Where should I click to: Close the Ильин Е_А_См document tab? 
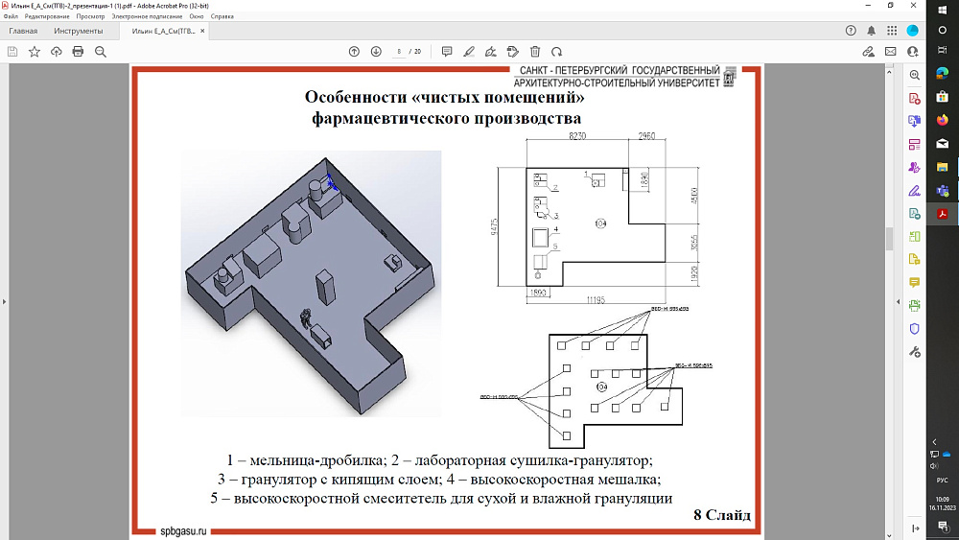point(202,31)
